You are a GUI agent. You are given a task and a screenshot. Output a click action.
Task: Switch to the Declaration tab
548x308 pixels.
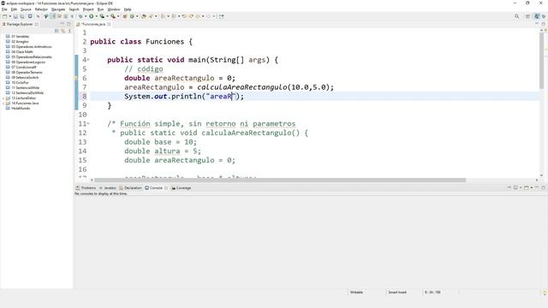click(130, 188)
